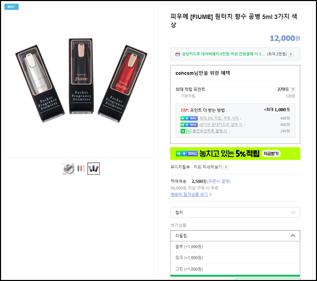The width and height of the screenshot is (317, 281).
Task: Click the 지금받기 button
Action: [271, 153]
